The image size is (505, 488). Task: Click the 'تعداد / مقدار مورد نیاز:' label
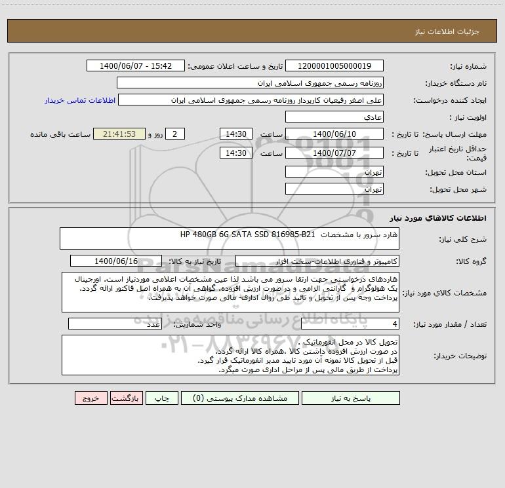tap(450, 325)
